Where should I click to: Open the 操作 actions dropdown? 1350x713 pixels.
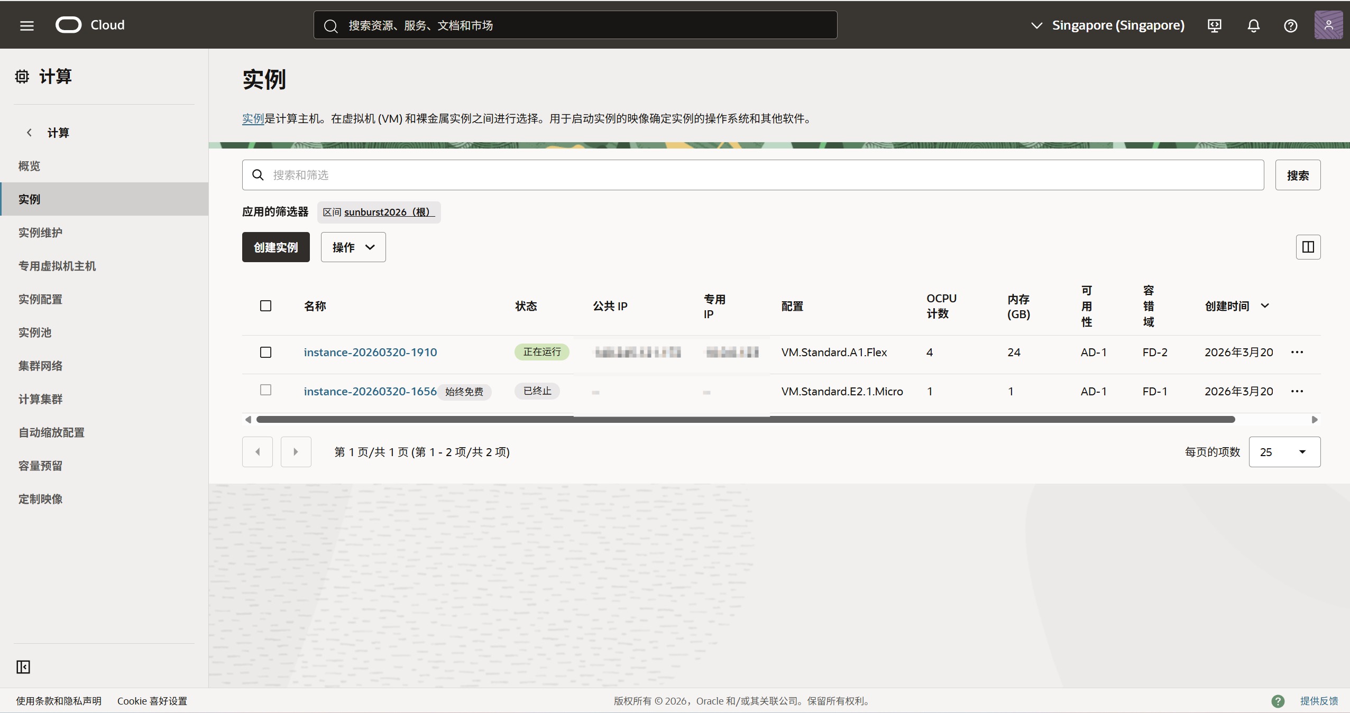point(352,247)
